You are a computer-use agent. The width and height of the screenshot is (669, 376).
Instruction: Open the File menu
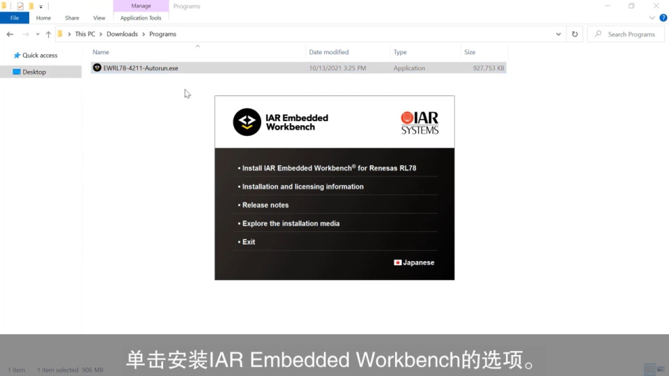[x=15, y=18]
